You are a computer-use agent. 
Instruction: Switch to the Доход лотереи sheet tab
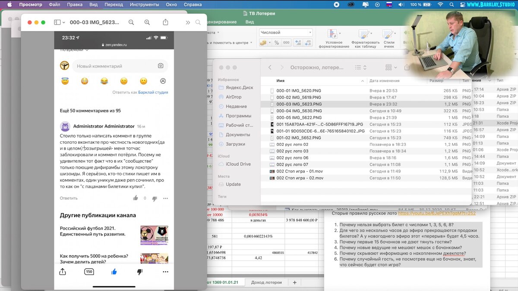click(x=266, y=282)
